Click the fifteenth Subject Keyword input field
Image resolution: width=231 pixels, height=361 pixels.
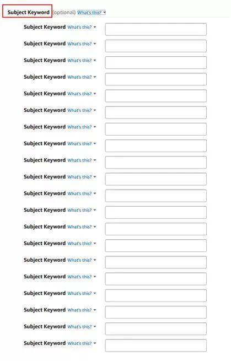tap(155, 262)
